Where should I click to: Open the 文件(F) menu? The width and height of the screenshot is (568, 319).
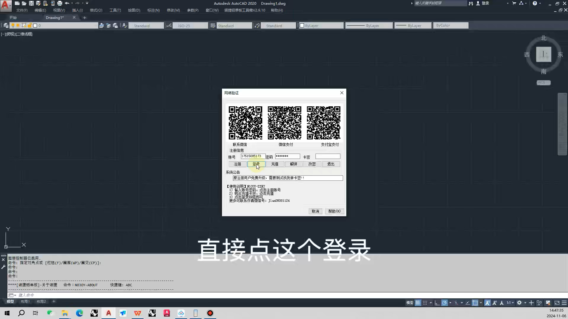pyautogui.click(x=22, y=10)
